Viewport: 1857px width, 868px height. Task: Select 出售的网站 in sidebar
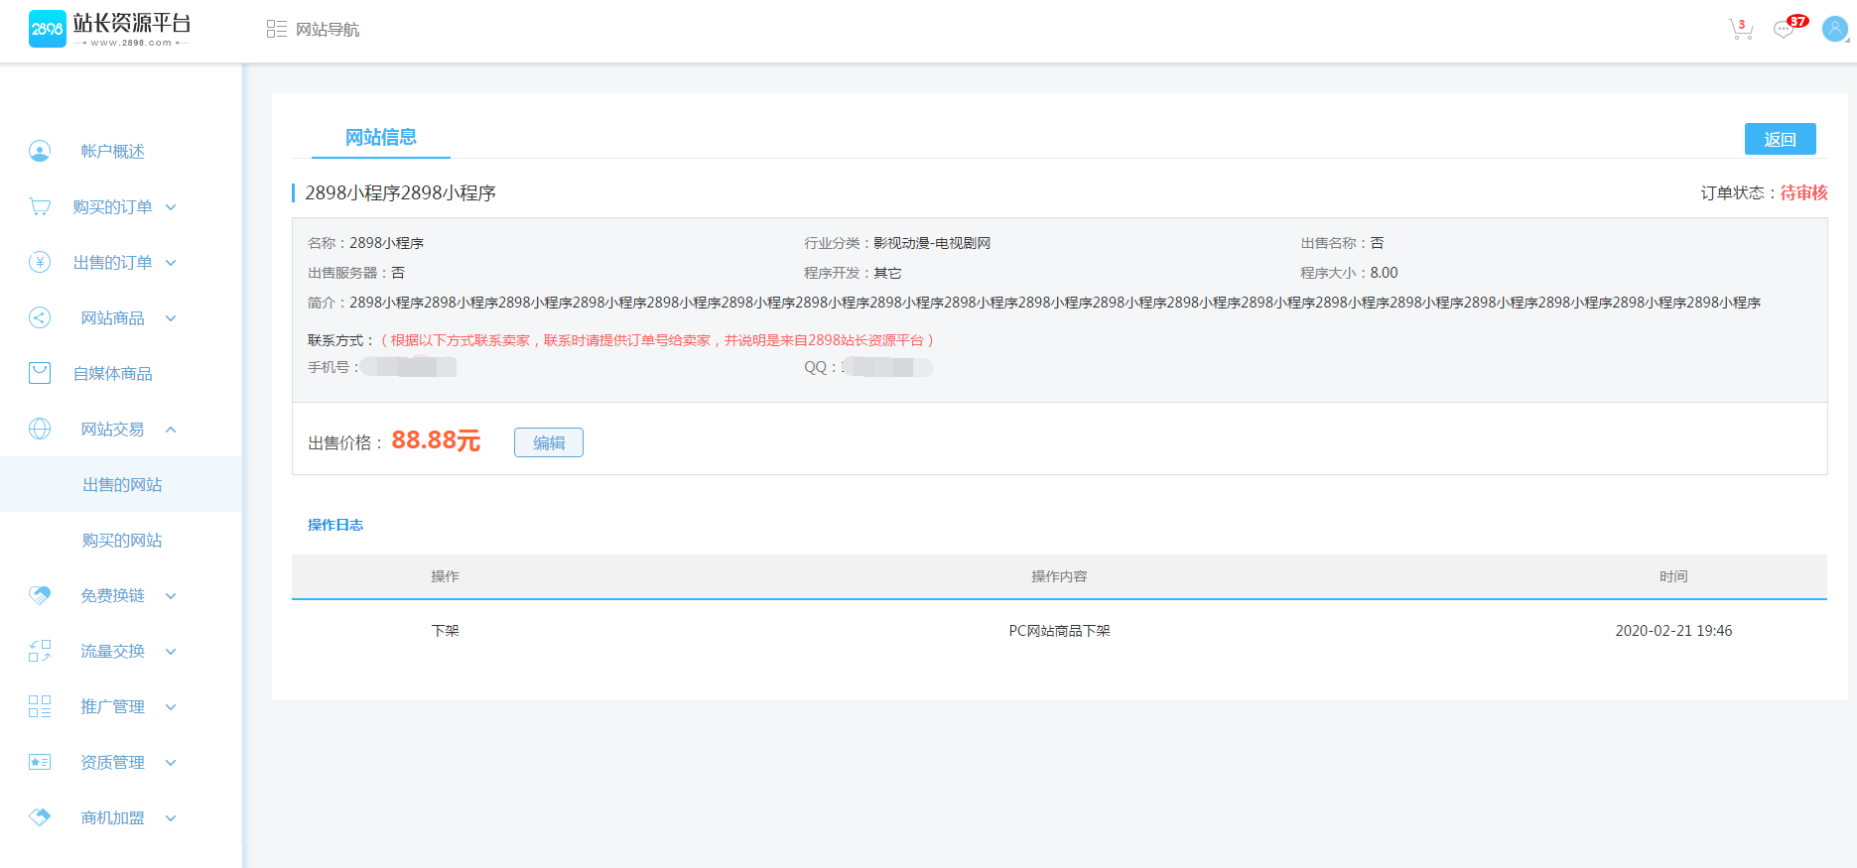122,484
